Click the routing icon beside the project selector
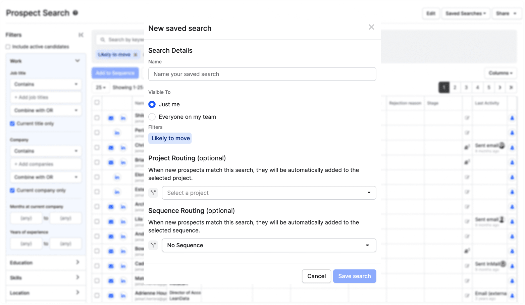Viewport: 525px width, 305px height. (153, 193)
